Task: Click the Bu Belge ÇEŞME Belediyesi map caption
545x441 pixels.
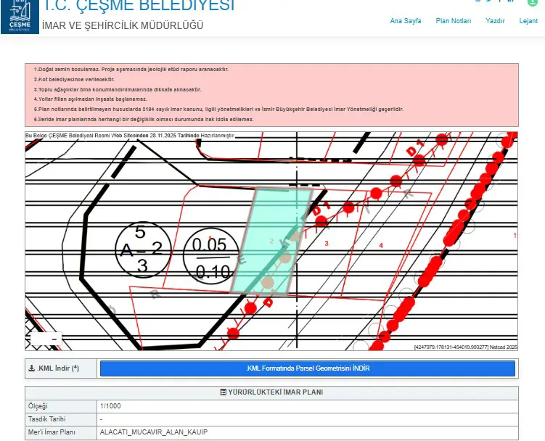Action: (x=130, y=136)
